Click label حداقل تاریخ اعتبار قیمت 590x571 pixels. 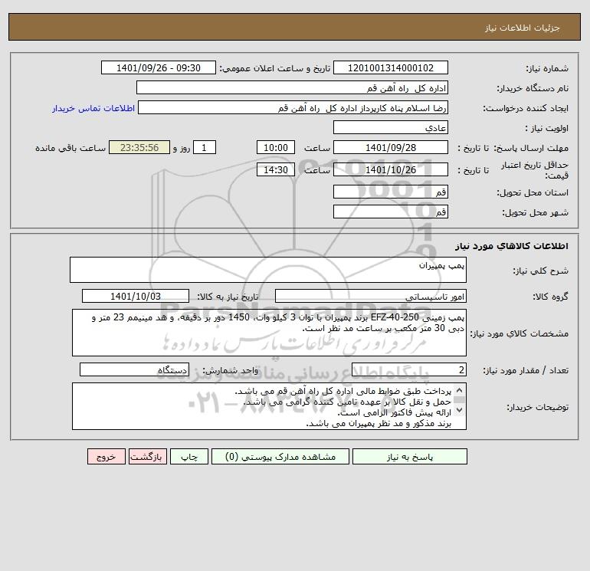(534, 170)
